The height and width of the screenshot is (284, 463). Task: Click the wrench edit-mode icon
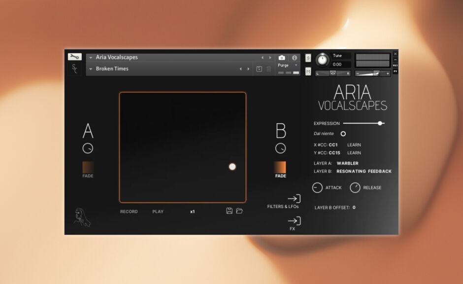click(74, 57)
